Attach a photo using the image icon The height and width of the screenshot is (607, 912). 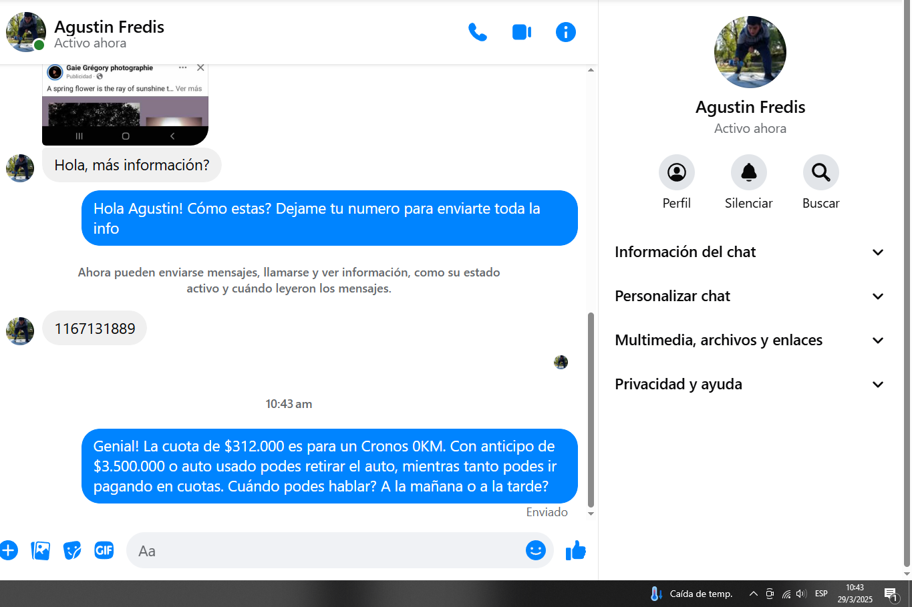(x=41, y=550)
